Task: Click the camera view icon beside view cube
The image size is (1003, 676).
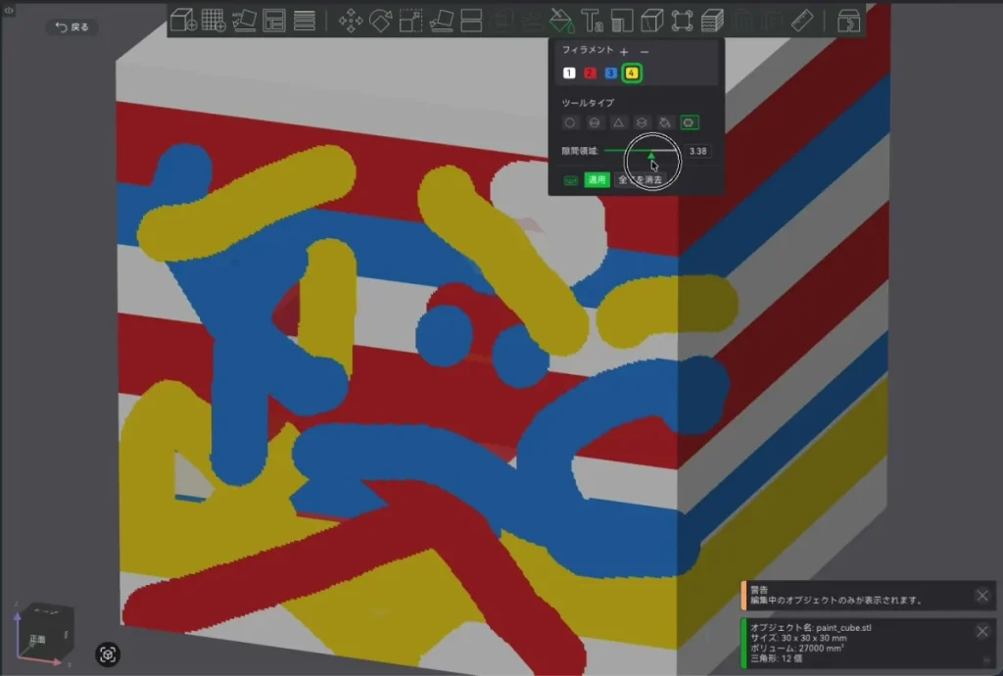Action: tap(108, 654)
